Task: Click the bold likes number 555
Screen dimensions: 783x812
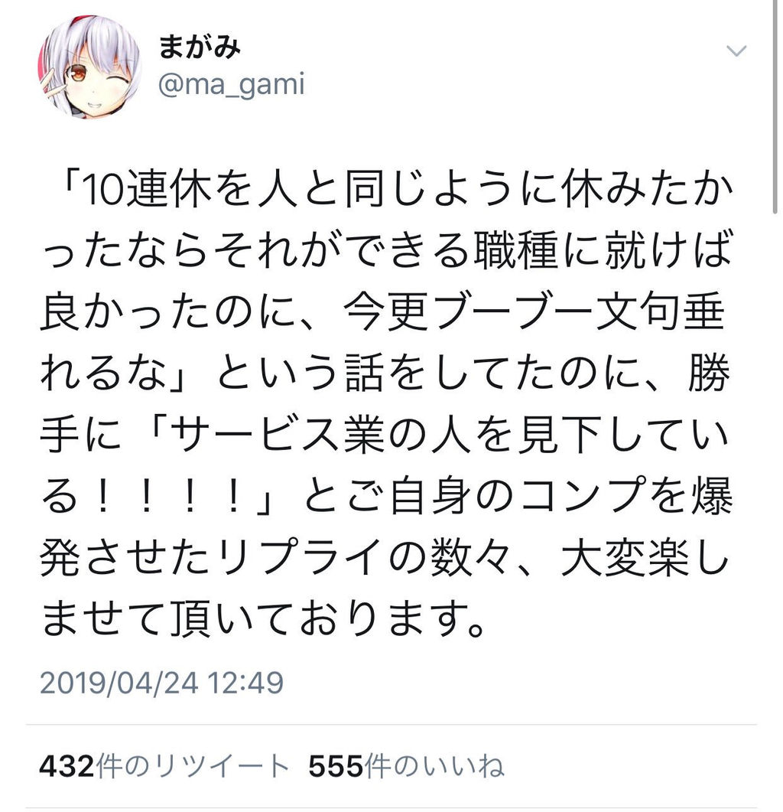Action: click(336, 766)
